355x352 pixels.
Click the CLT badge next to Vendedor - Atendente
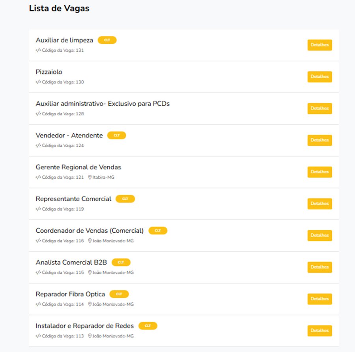[117, 135]
